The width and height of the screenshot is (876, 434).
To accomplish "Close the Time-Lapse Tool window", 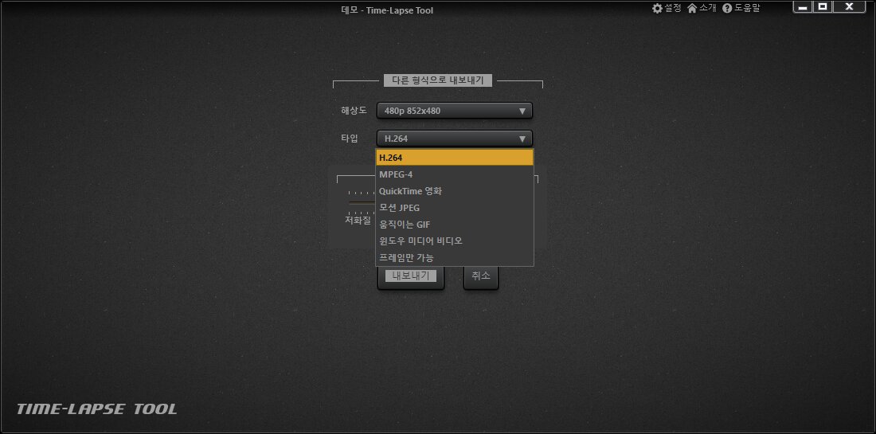I will (850, 7).
